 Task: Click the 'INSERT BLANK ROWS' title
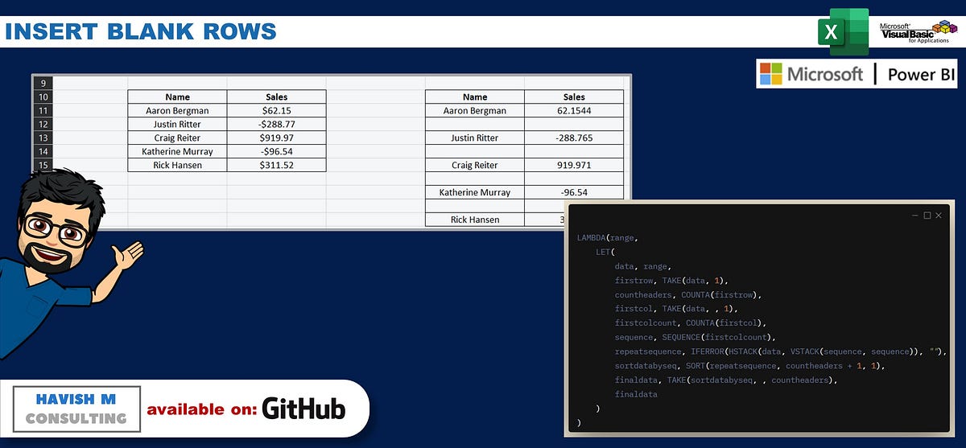(141, 32)
